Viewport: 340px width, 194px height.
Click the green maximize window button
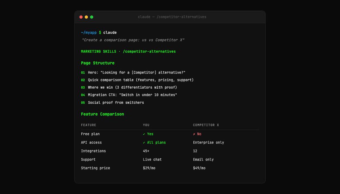click(92, 17)
